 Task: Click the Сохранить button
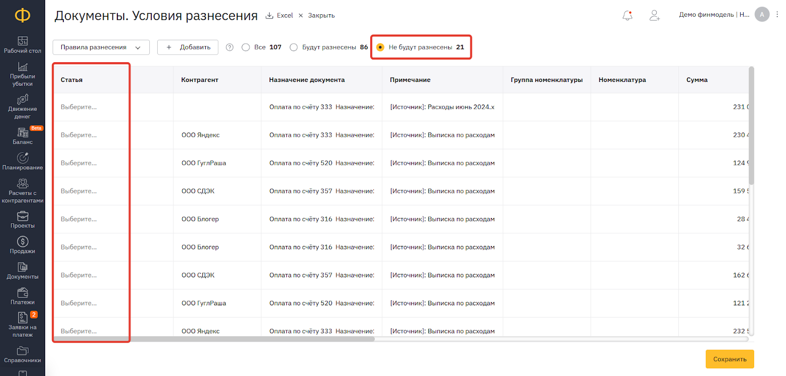pyautogui.click(x=730, y=359)
